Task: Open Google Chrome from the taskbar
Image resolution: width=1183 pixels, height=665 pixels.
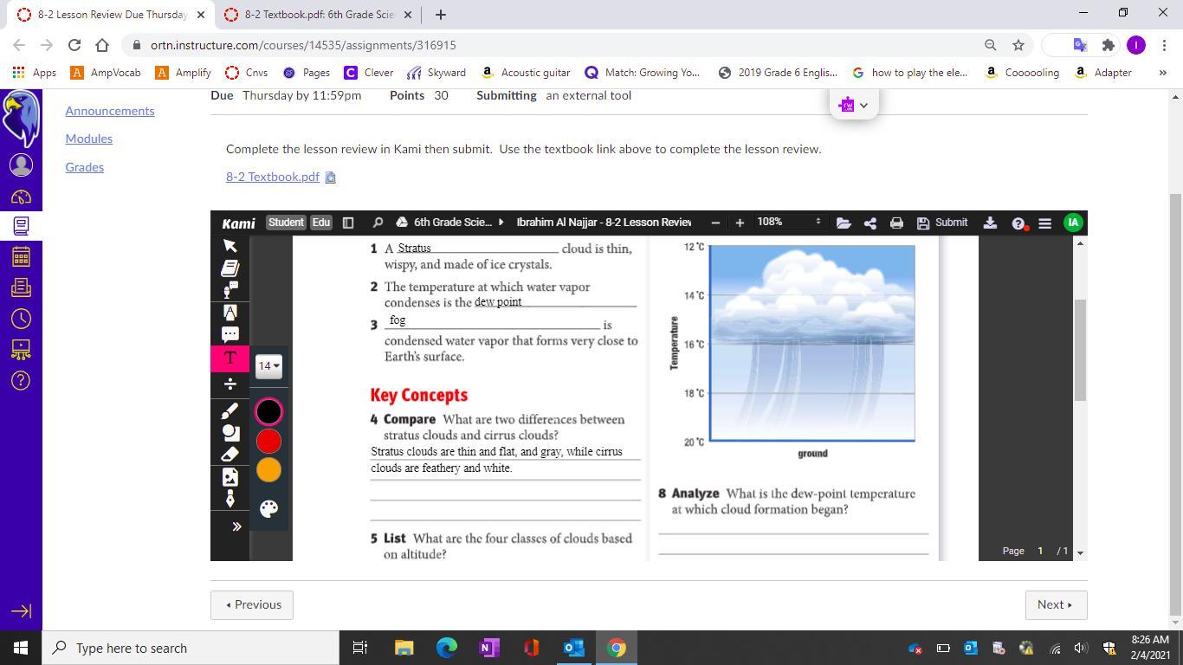Action: [x=617, y=648]
